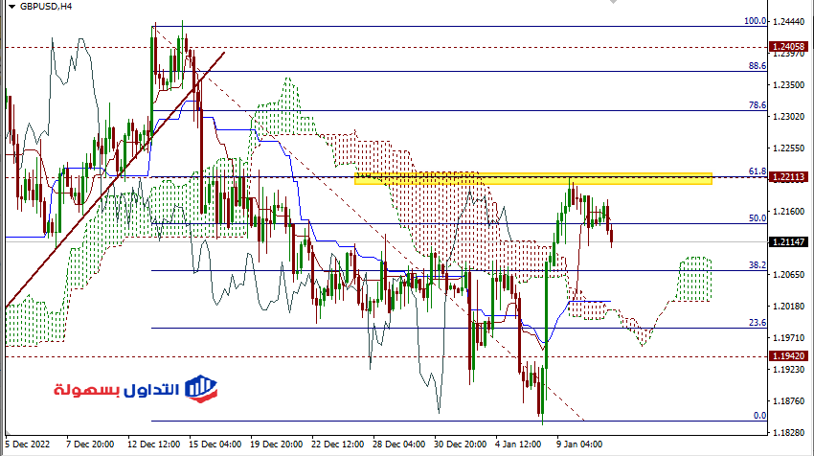
Task: Click the triangle arrow beside GBPUSD,H4
Action: [10, 7]
